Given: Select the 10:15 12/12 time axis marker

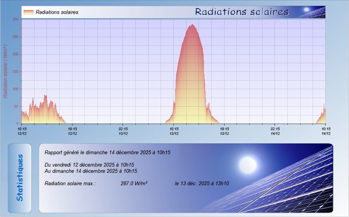Looking at the screenshot, I should [22, 131].
